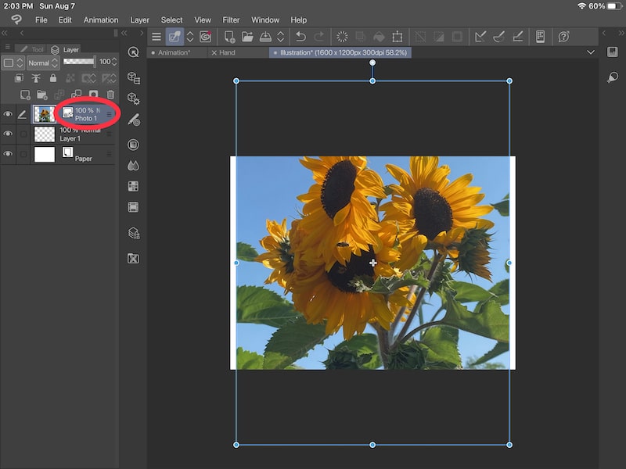This screenshot has width=626, height=469.
Task: Open the Clip Studio swirl icon
Action: pyautogui.click(x=206, y=37)
